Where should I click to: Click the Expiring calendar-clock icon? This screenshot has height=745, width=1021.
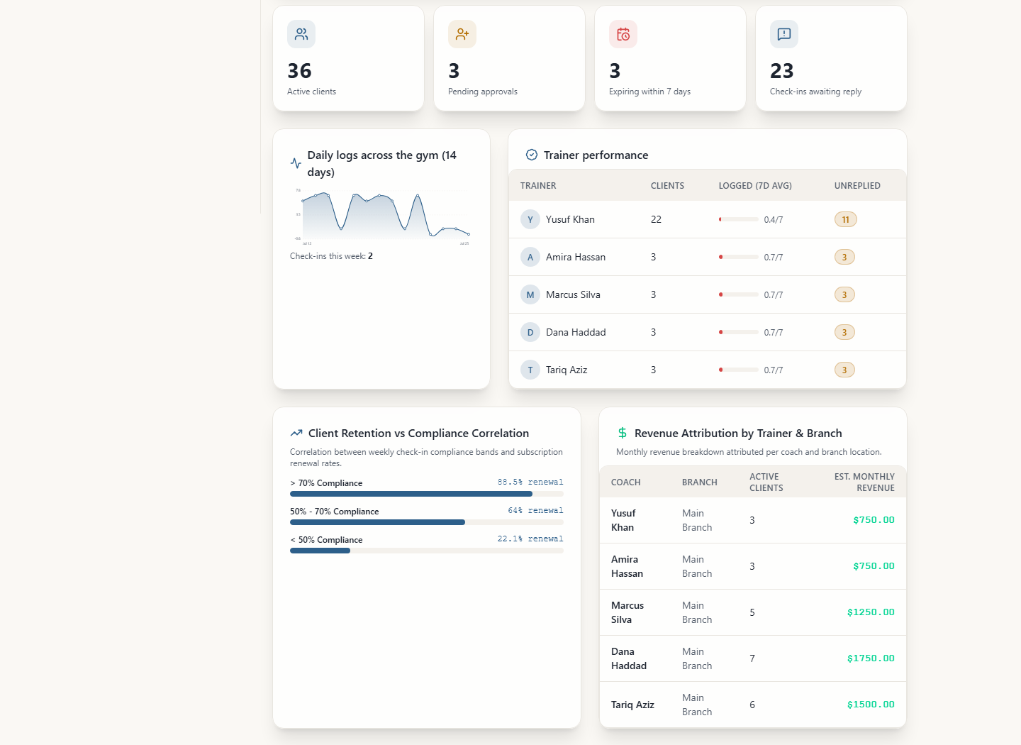click(623, 34)
